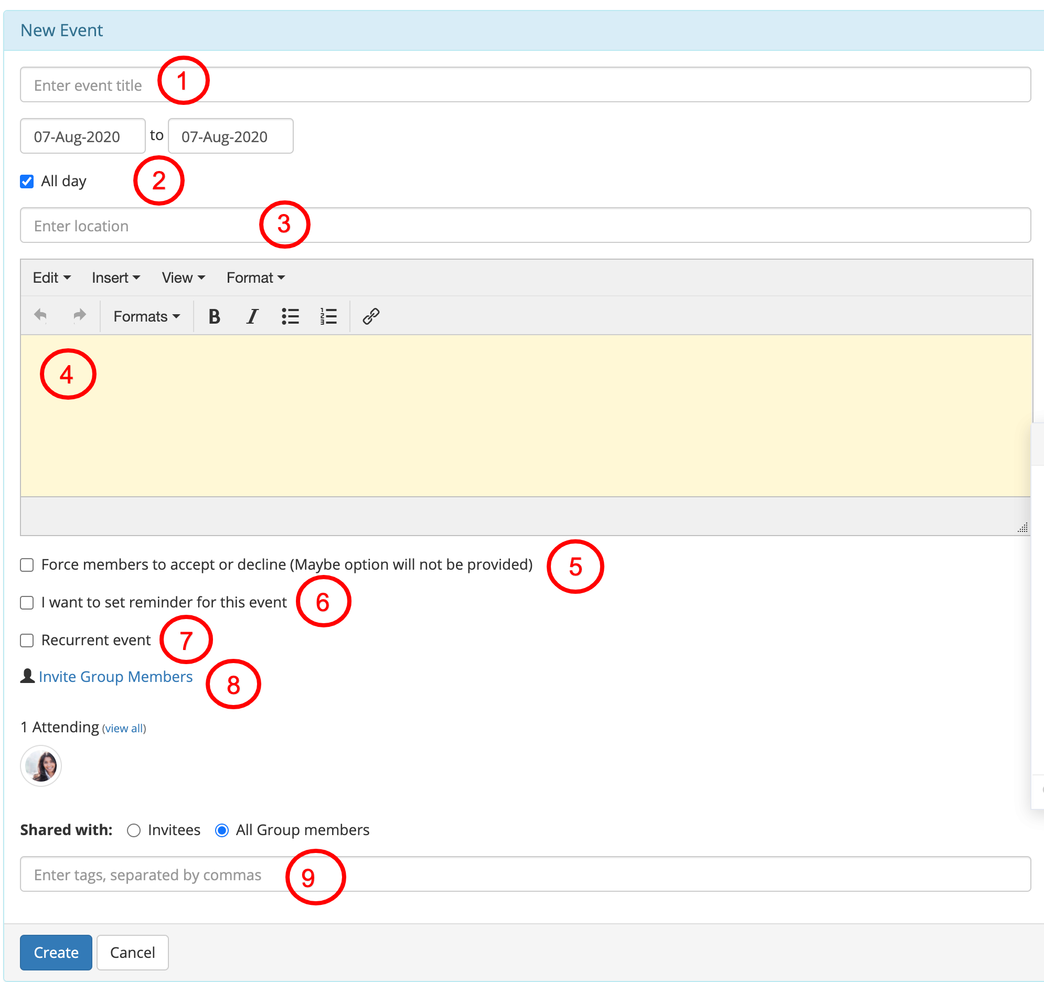Click the Cancel button

click(x=132, y=952)
